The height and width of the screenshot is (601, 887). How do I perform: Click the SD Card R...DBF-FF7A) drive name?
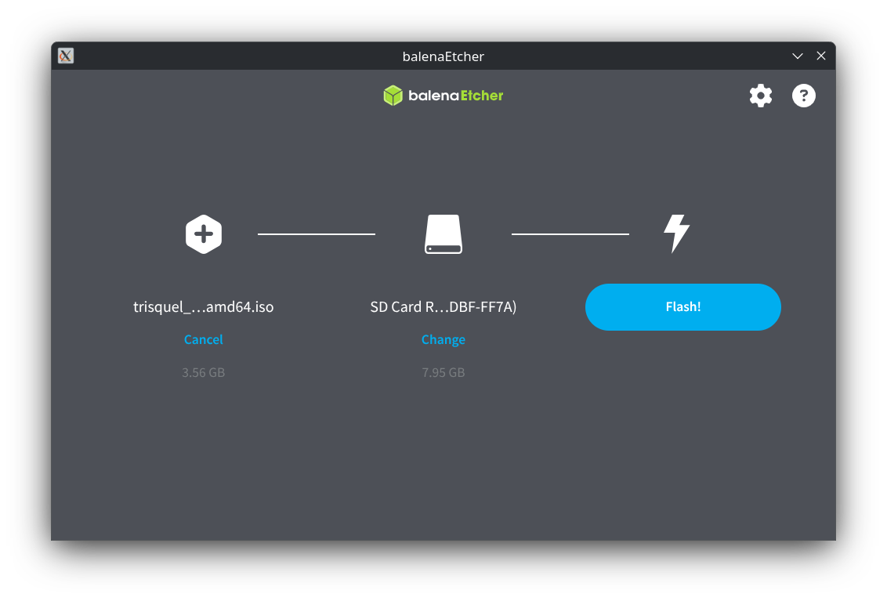(443, 306)
